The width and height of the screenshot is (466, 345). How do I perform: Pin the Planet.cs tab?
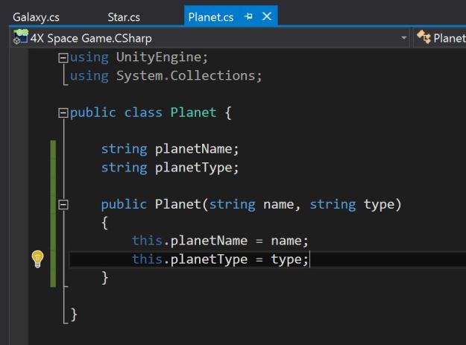click(x=249, y=17)
